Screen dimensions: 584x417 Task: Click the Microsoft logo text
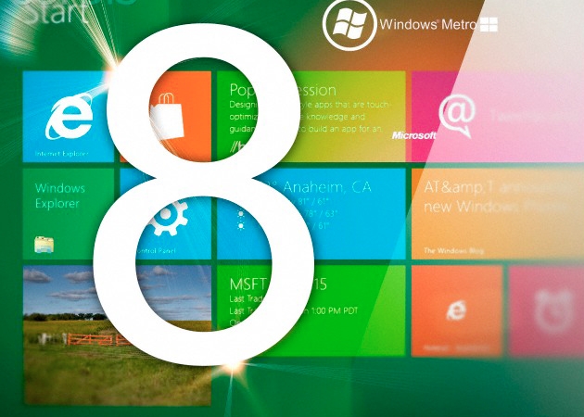(413, 135)
